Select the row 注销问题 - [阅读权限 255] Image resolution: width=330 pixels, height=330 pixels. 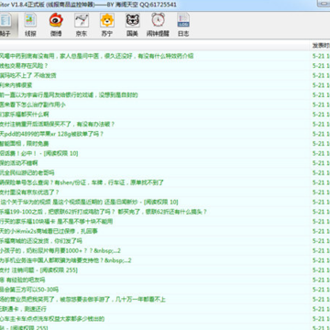click(x=165, y=270)
